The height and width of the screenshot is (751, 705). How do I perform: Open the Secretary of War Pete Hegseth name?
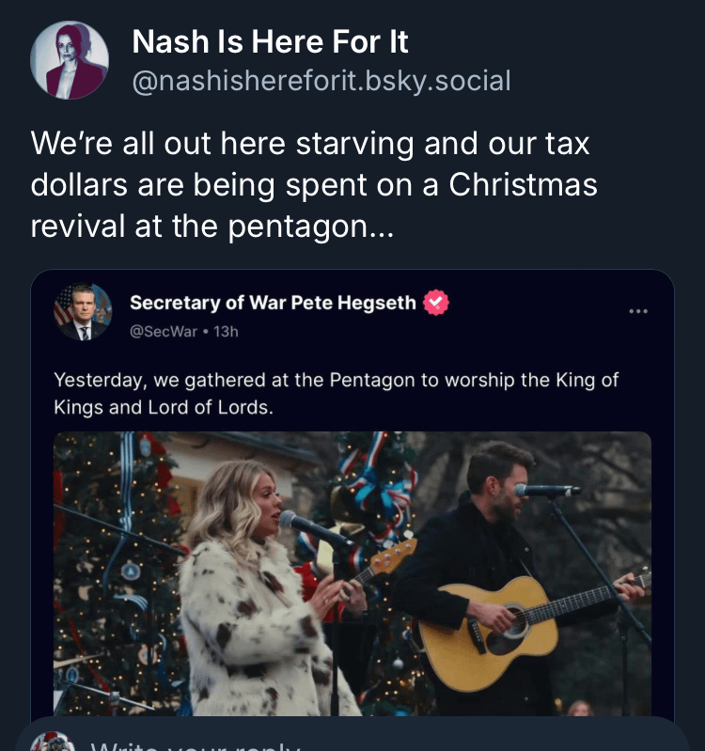coord(273,303)
